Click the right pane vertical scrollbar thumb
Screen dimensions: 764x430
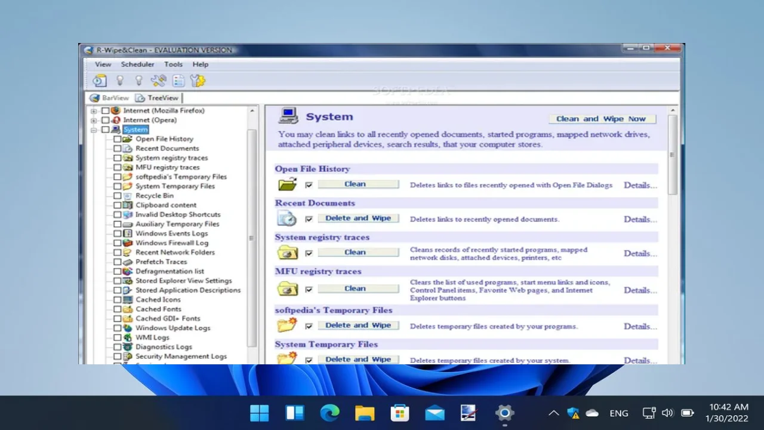click(673, 155)
